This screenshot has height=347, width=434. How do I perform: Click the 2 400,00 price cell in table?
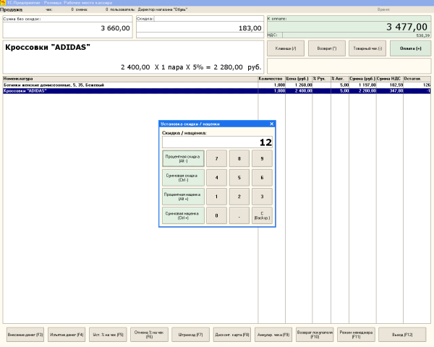299,91
